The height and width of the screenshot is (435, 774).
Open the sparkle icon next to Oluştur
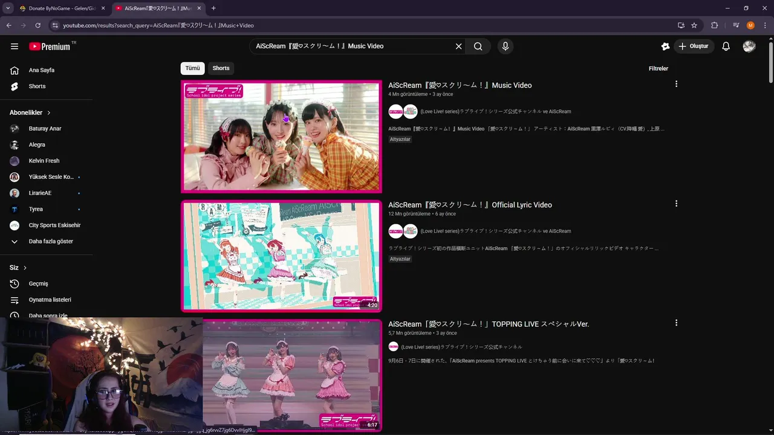665,47
